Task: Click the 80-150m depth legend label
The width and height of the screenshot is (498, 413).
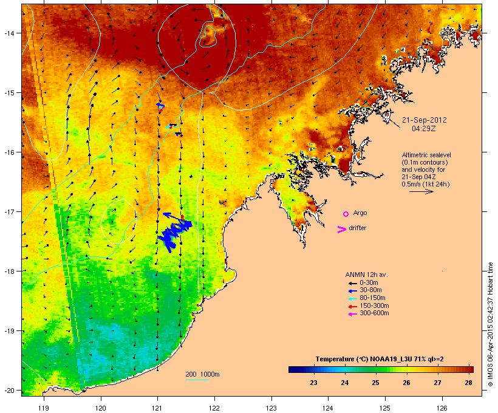Action: [372, 298]
